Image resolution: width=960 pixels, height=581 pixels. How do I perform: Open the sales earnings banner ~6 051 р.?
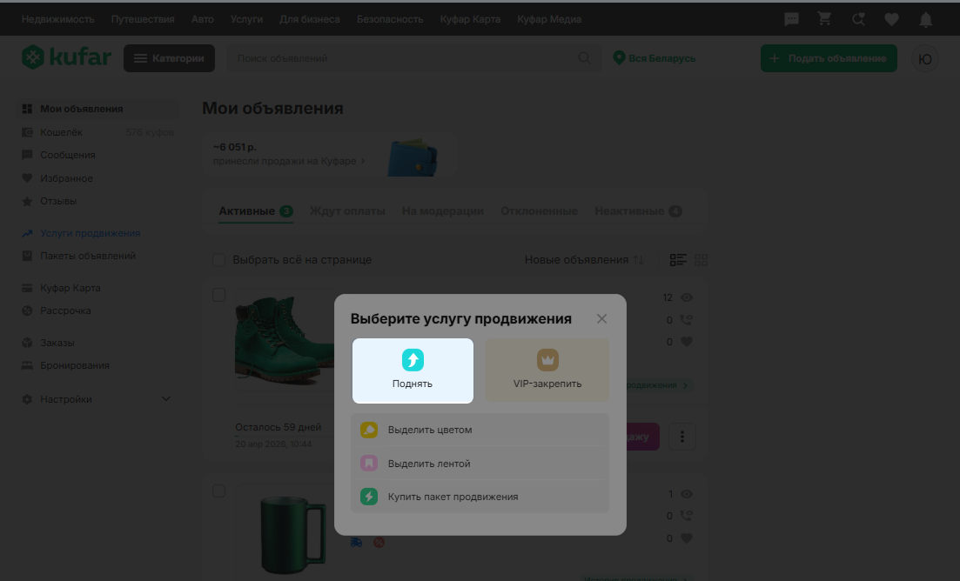pyautogui.click(x=327, y=154)
